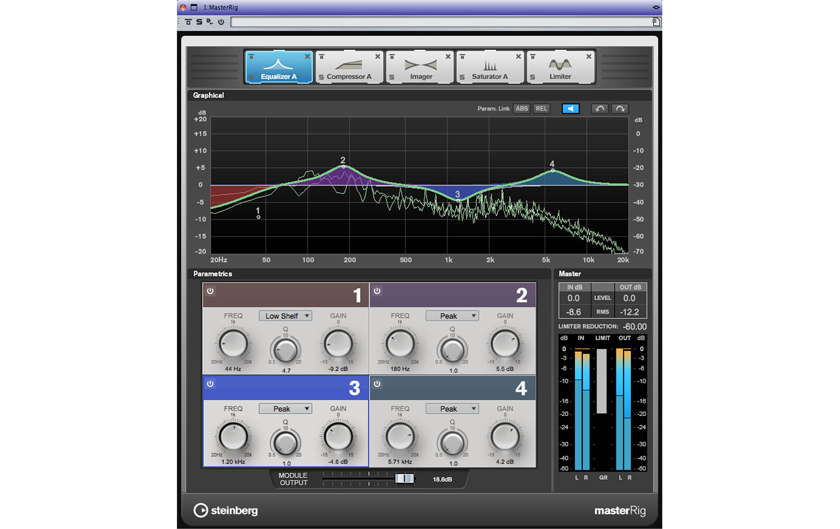Bypass the Equalizer A module
Screen dimensions: 840x529
251,57
